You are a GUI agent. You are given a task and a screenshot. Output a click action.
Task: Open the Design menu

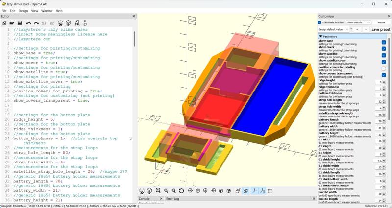point(23,10)
